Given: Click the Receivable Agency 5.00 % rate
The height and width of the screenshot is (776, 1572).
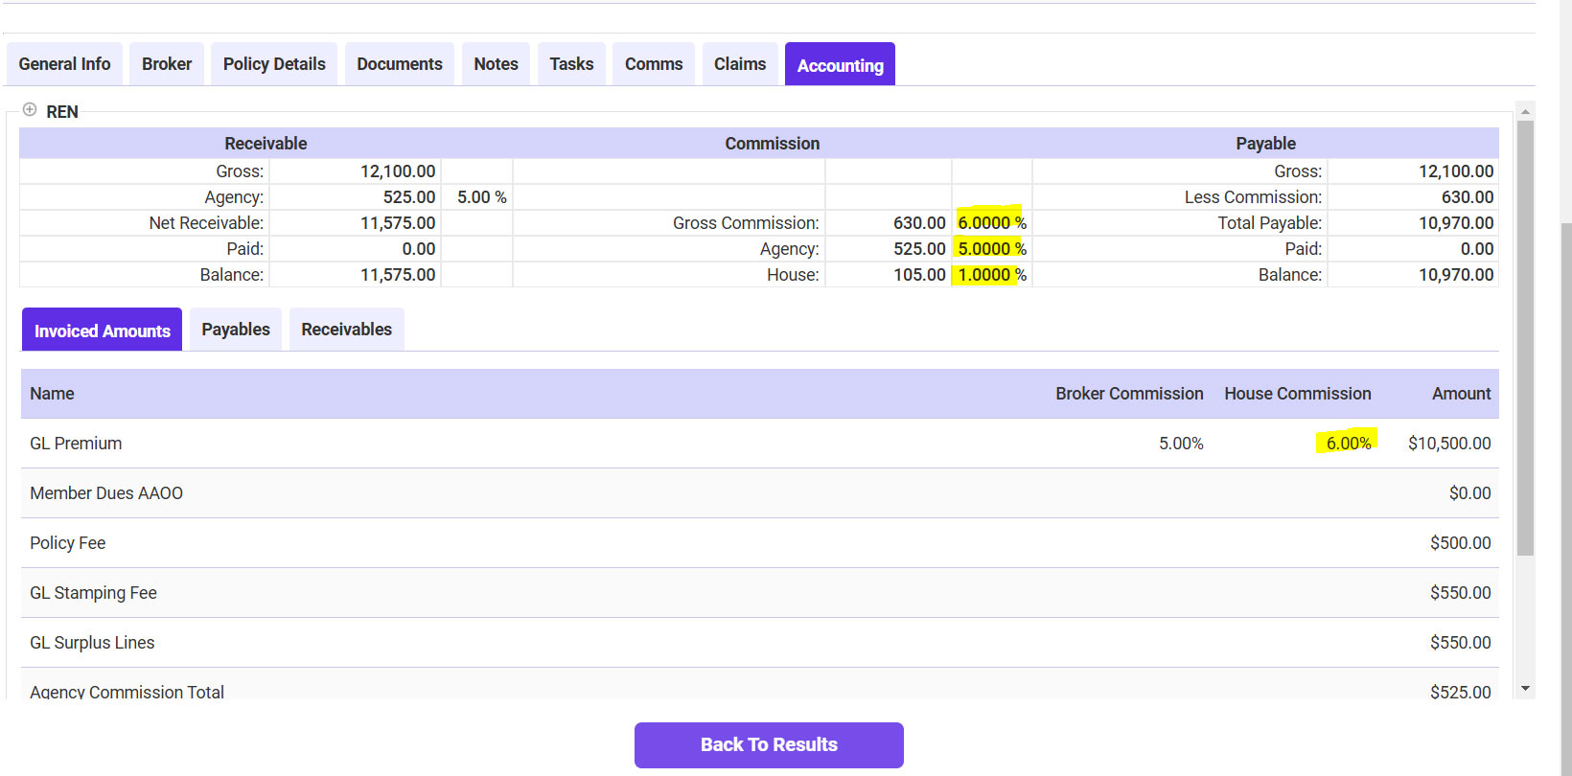Looking at the screenshot, I should [481, 197].
